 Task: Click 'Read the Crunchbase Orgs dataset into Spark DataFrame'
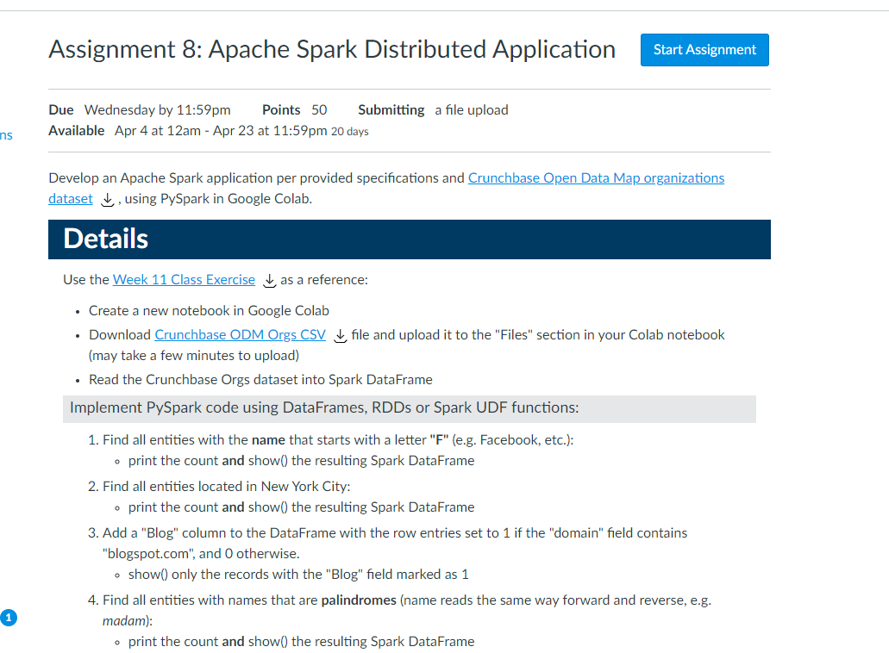[260, 380]
